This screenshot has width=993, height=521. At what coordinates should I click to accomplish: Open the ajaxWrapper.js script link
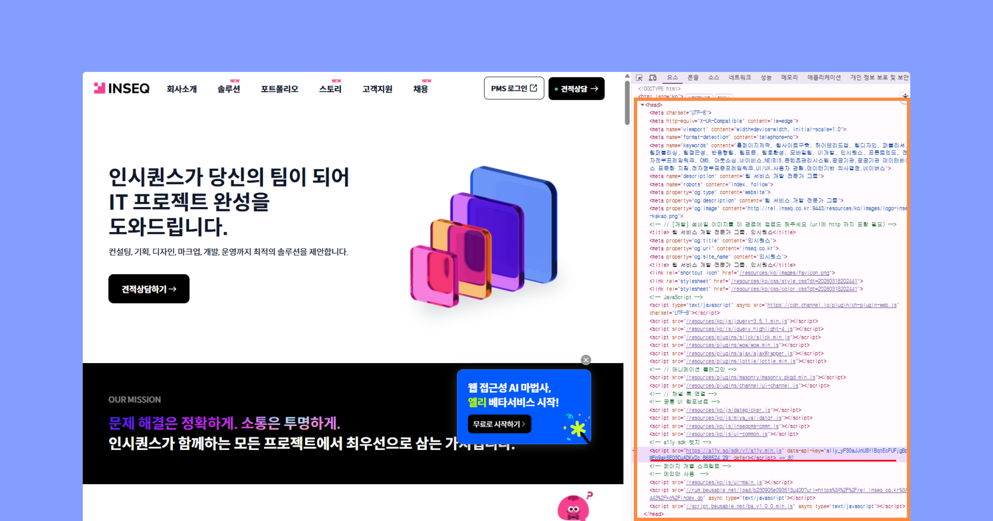coord(739,354)
